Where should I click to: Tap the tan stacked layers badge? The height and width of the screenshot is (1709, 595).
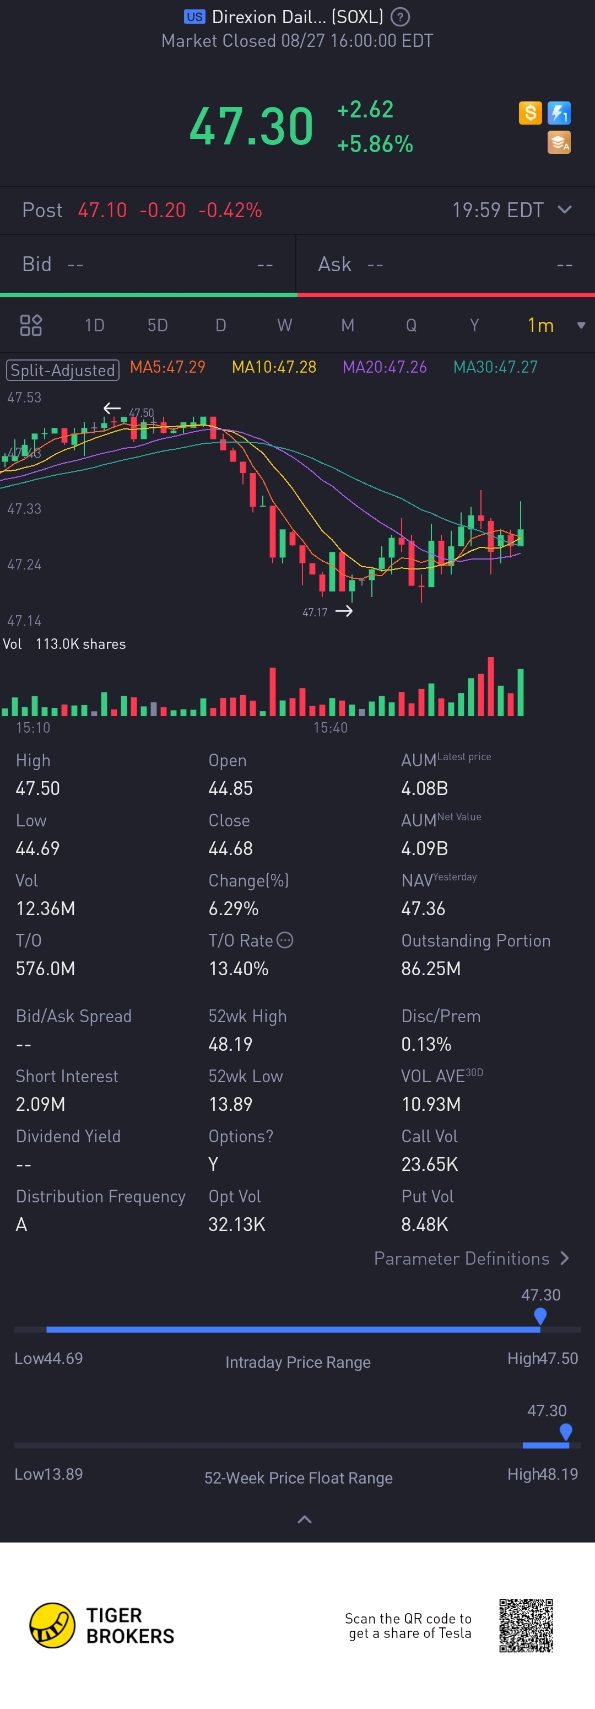coord(559,142)
